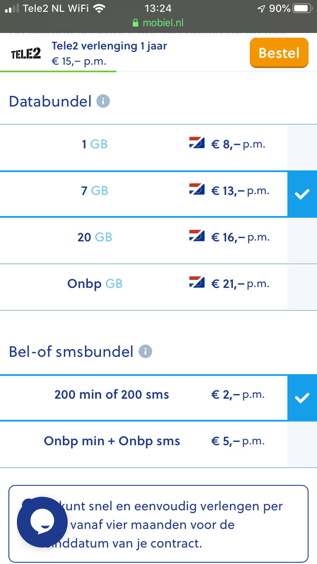Tap the € 5,– p.m. unlimited calling price
This screenshot has height=564, width=317.
pos(238,441)
